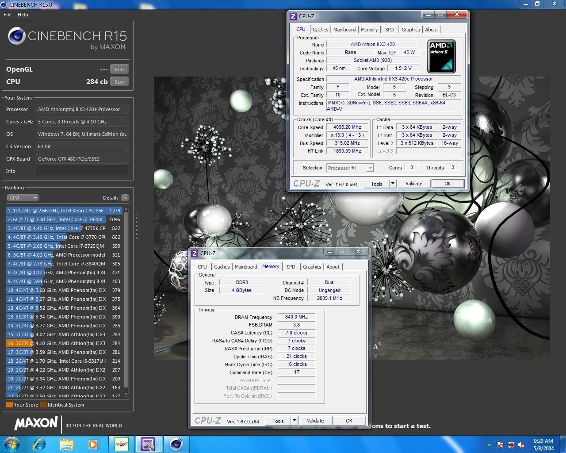Open the File menu in Cinebench

click(x=8, y=15)
